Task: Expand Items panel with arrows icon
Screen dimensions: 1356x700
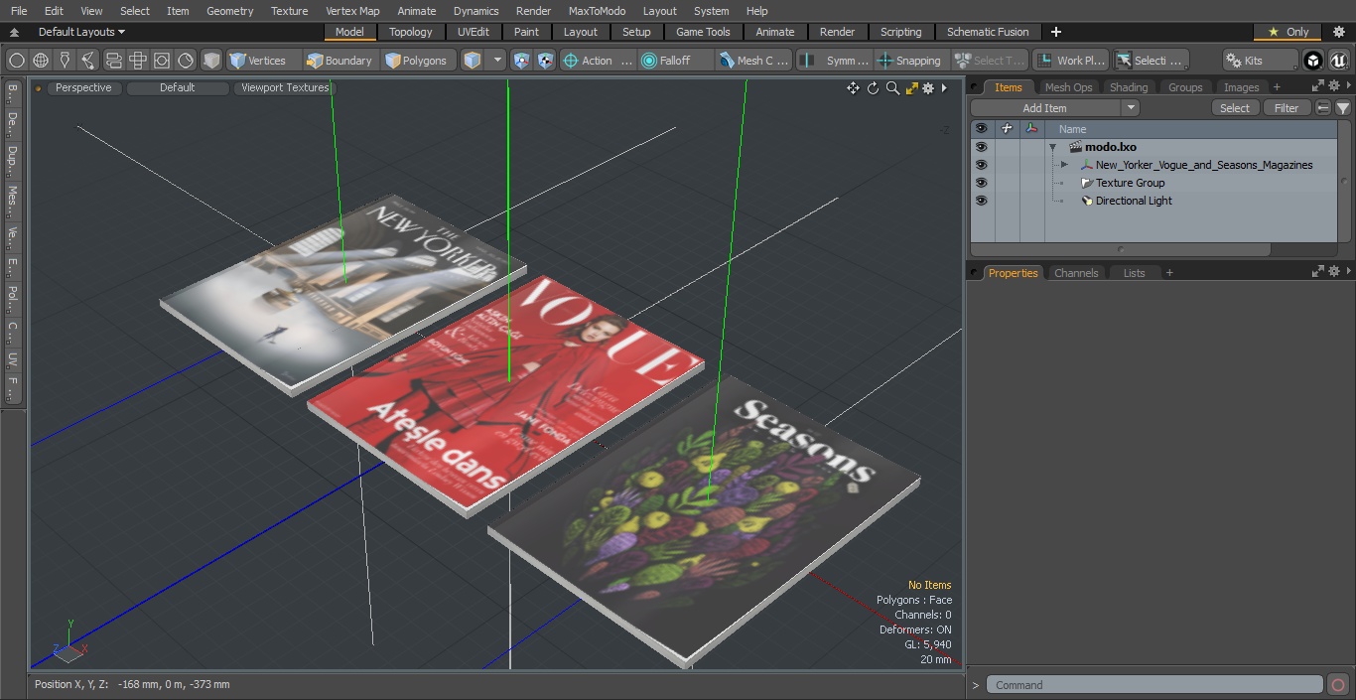Action: coord(1318,86)
